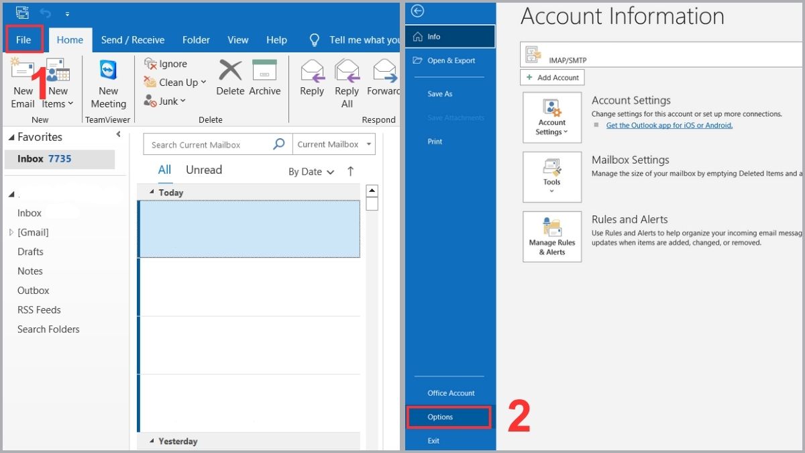This screenshot has width=805, height=453.
Task: Click the Add Account button
Action: point(552,78)
